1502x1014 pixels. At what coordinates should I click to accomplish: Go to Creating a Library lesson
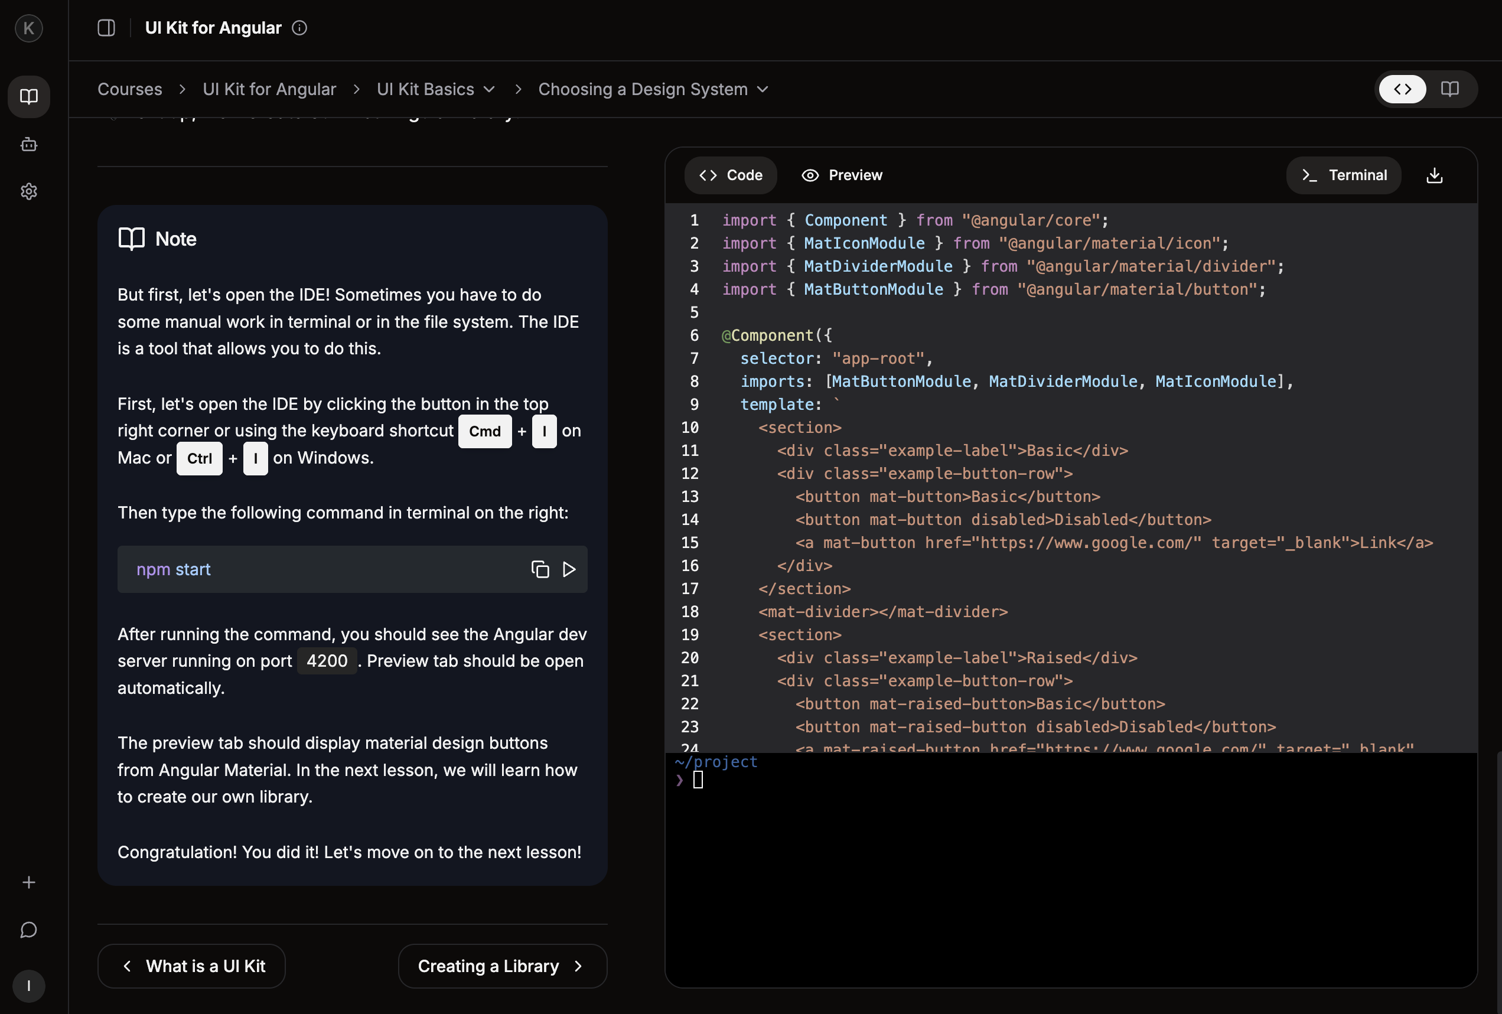point(502,966)
